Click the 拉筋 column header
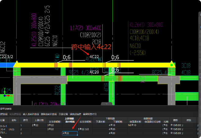The height and width of the screenshot is (138, 201). (x=166, y=122)
